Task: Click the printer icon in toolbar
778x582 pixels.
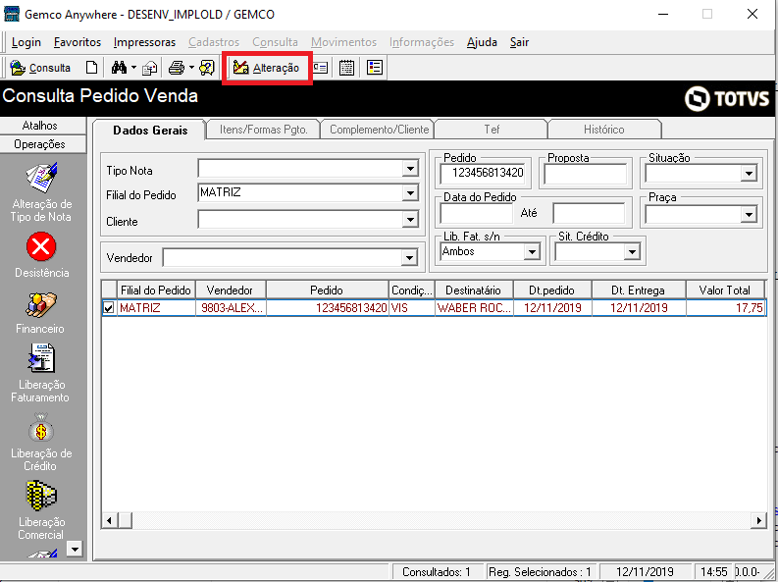Action: click(x=177, y=68)
